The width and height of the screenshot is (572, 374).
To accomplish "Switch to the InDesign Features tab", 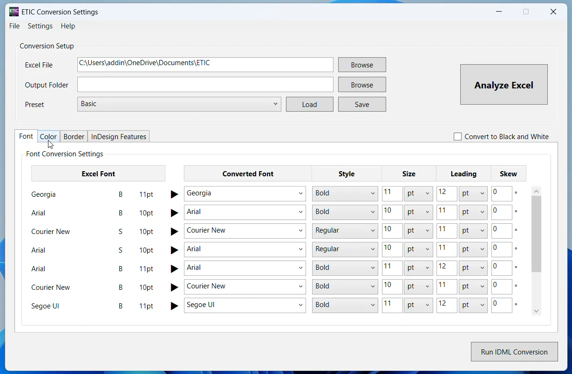I will 119,137.
